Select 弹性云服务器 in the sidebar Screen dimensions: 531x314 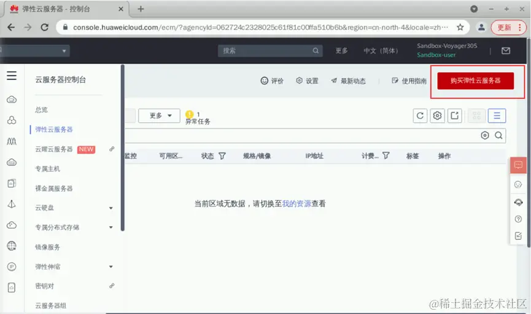pyautogui.click(x=54, y=130)
